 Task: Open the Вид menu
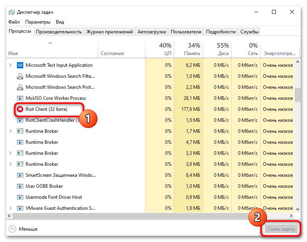coord(60,22)
